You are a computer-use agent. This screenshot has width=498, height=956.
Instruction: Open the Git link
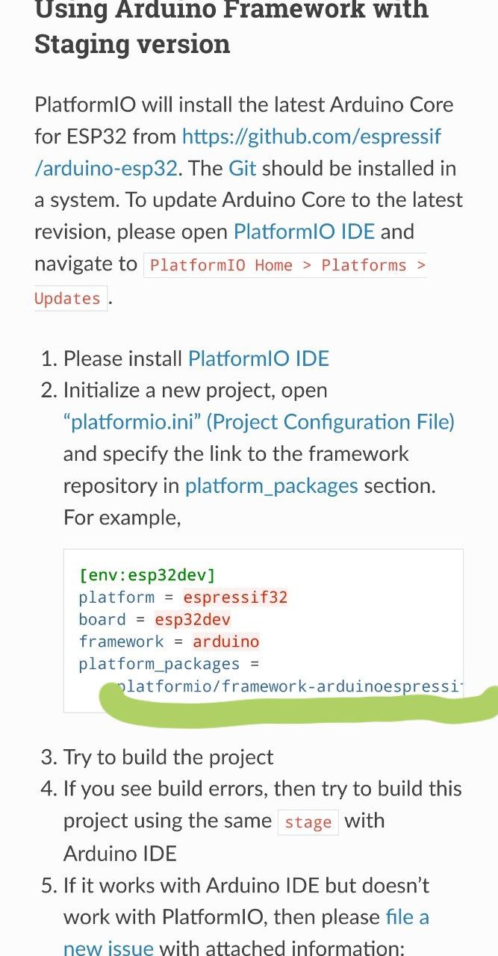click(x=242, y=168)
